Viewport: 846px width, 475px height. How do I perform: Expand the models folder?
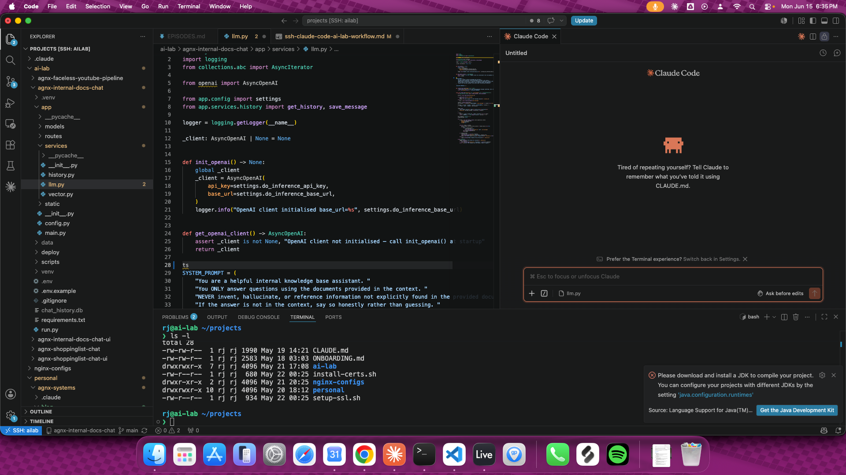(x=55, y=126)
